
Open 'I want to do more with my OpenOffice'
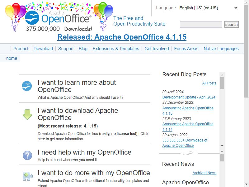pyautogui.click(x=94, y=173)
